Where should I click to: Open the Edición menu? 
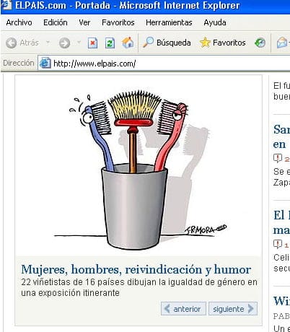(56, 22)
